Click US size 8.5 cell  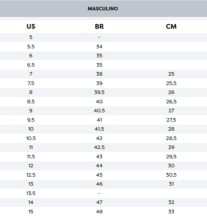(x=31, y=102)
